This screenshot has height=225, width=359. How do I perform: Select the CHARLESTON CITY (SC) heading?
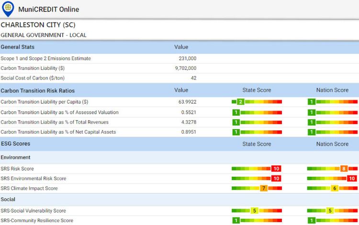click(38, 25)
